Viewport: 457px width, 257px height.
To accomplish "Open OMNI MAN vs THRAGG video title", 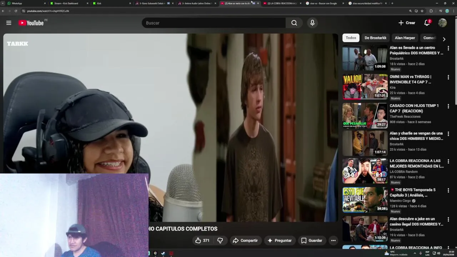I will 411,79.
